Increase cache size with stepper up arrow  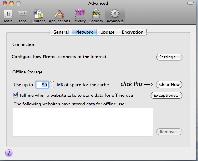click(52, 83)
